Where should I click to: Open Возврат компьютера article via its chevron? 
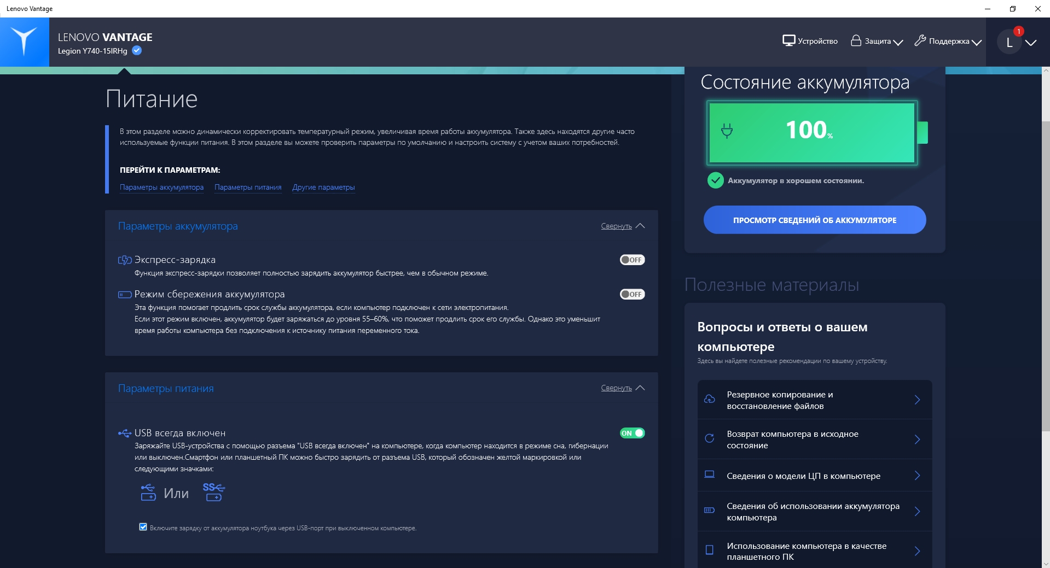(918, 440)
